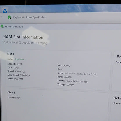
Task: Click the green Populated status text
Action: click(19, 59)
